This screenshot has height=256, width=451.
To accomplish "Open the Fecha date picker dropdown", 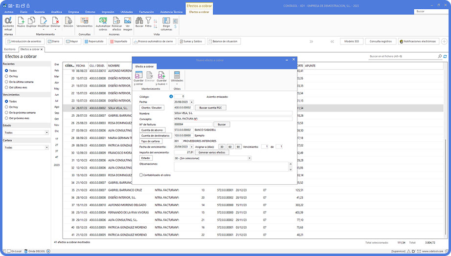I will [192, 102].
